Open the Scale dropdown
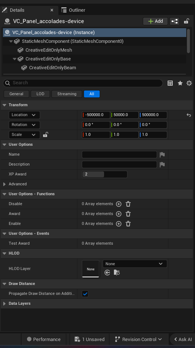195x348 pixels. 24,134
